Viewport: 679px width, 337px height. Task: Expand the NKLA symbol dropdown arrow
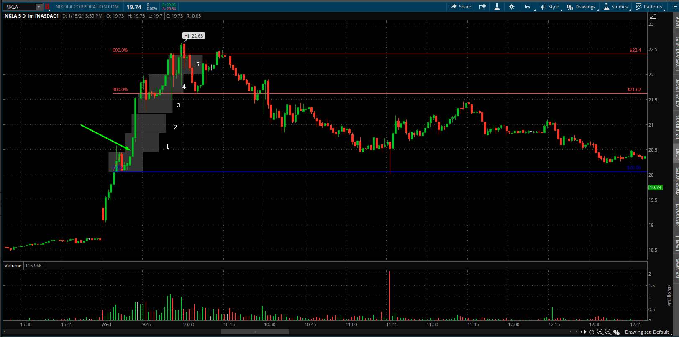(x=38, y=7)
